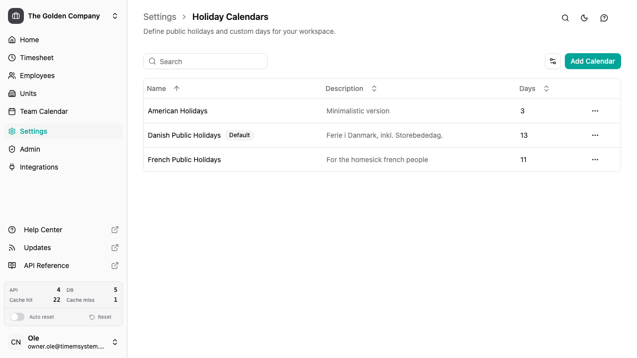Toggle dark mode with the moon icon
This screenshot has width=637, height=358.
click(x=584, y=18)
